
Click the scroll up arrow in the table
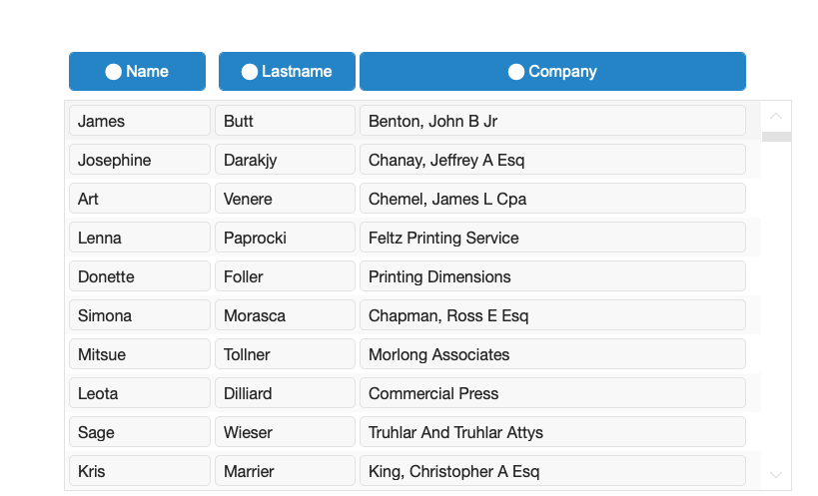tap(776, 116)
